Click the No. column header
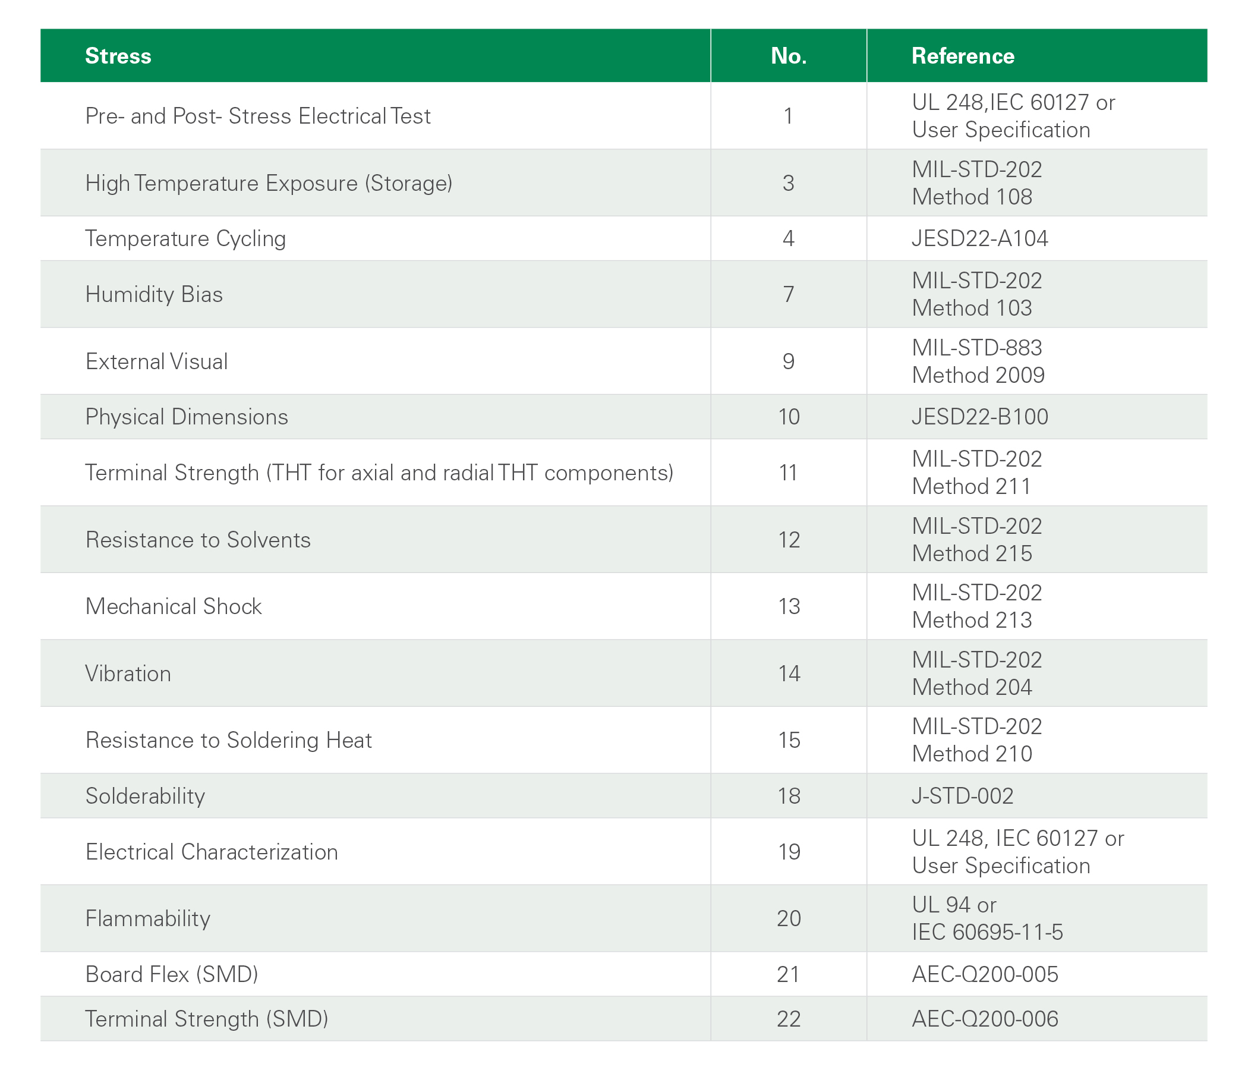 tap(789, 56)
